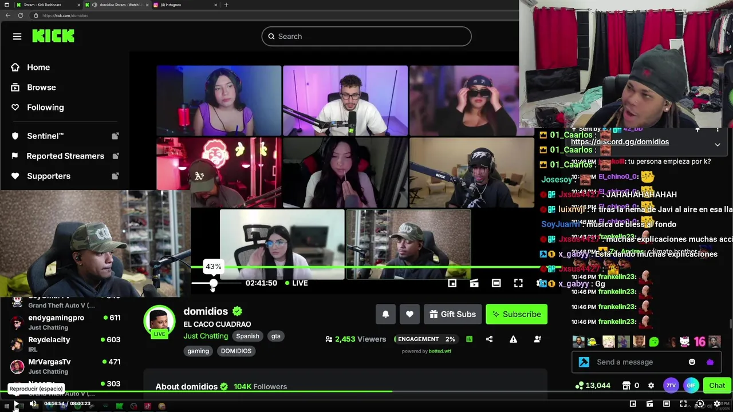Click the stream seek slider handle
This screenshot has height=412, width=733.
[214, 283]
